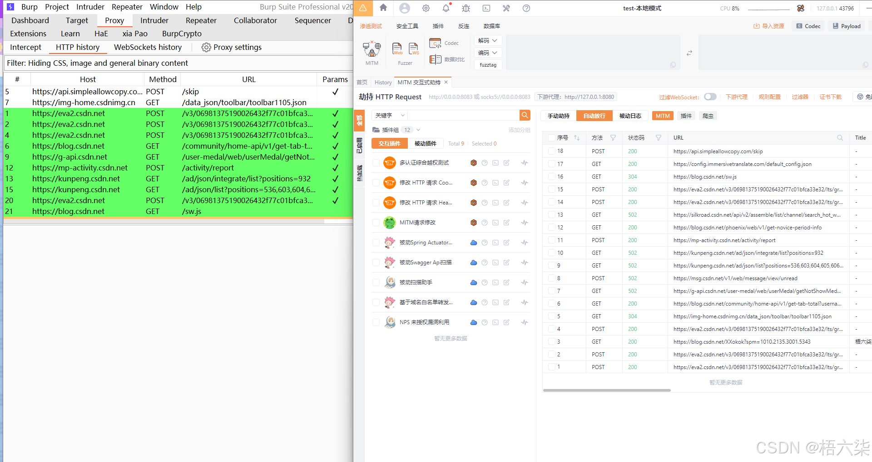Open WebSockets history tab in Burp
Viewport: 872px width, 462px height.
point(148,47)
